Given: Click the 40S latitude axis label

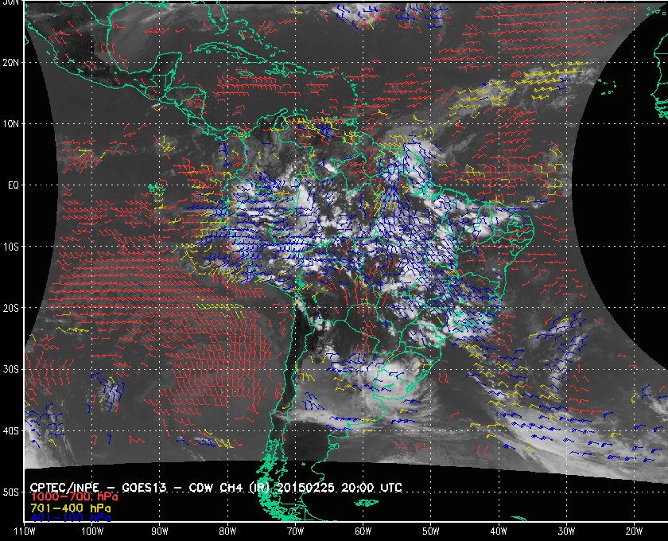Looking at the screenshot, I should point(10,431).
